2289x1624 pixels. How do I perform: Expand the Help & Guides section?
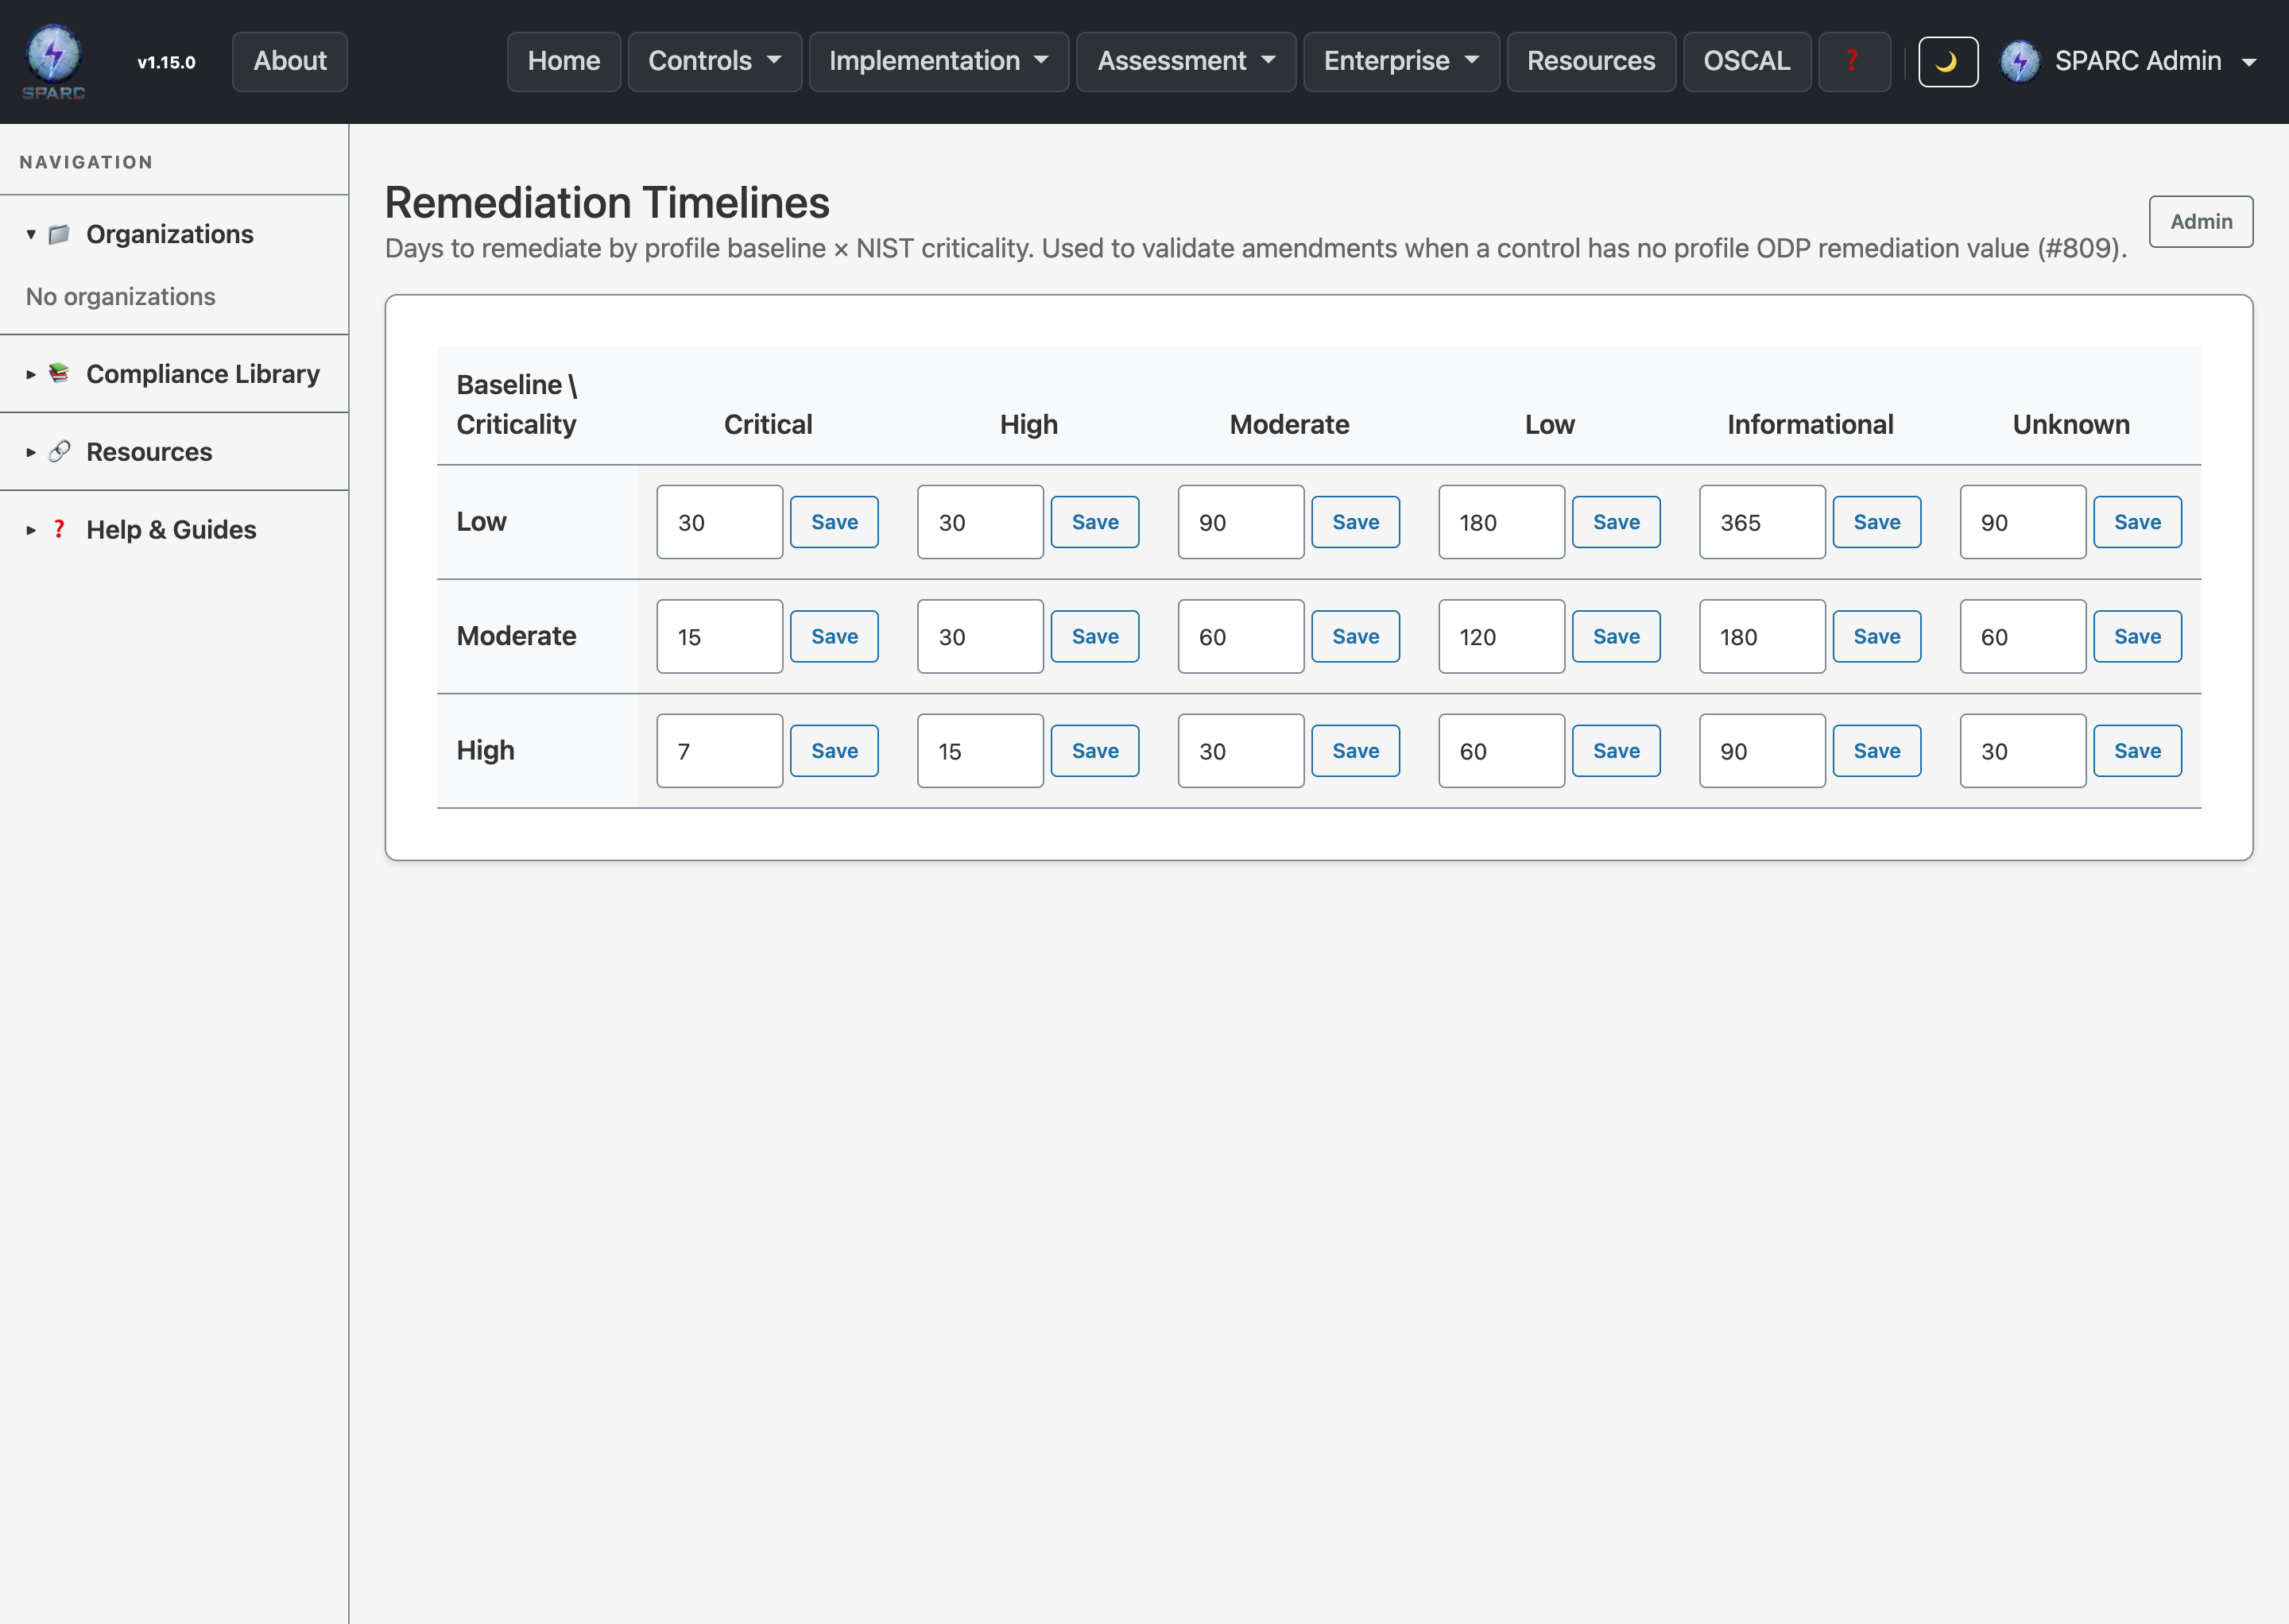point(31,530)
